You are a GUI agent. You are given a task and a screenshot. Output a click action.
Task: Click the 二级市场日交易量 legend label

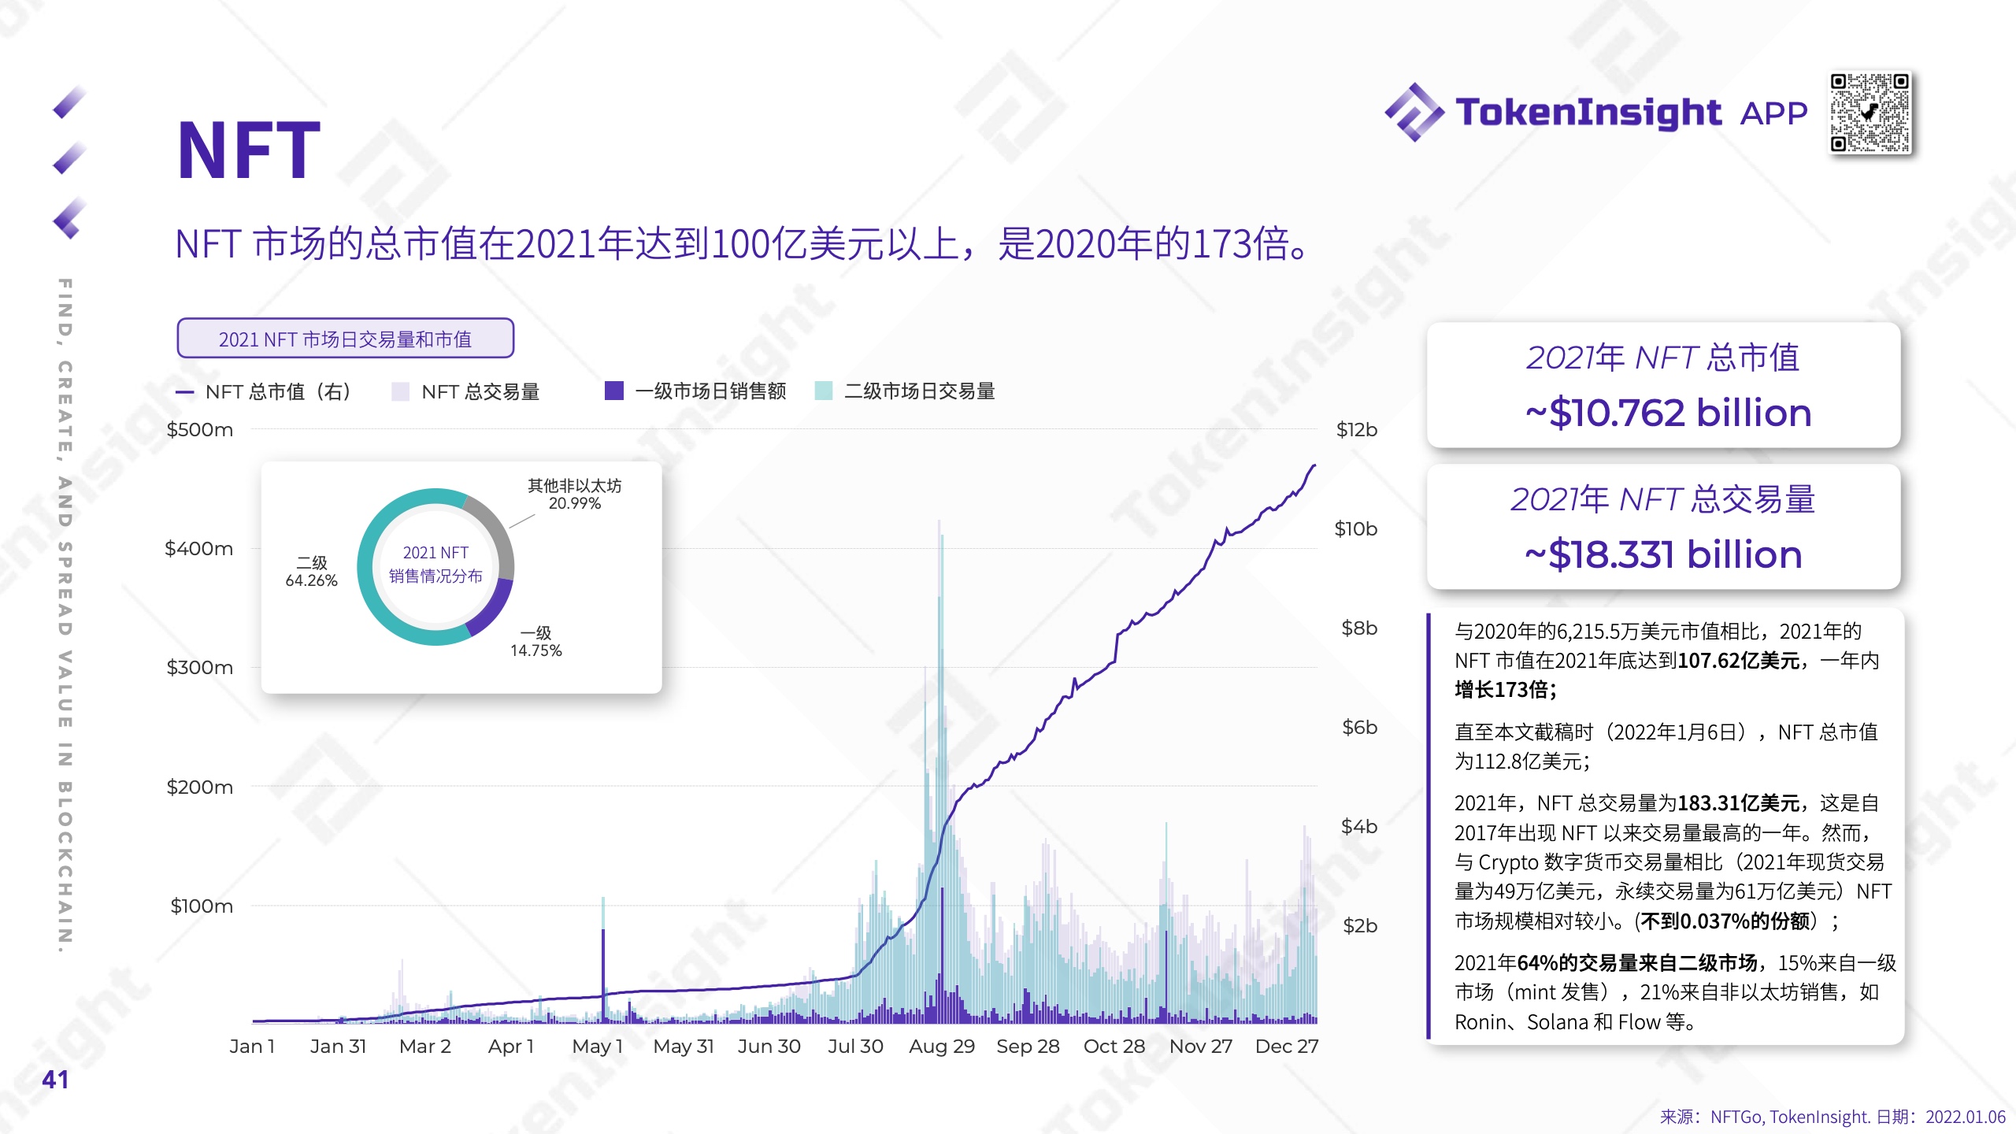click(920, 391)
